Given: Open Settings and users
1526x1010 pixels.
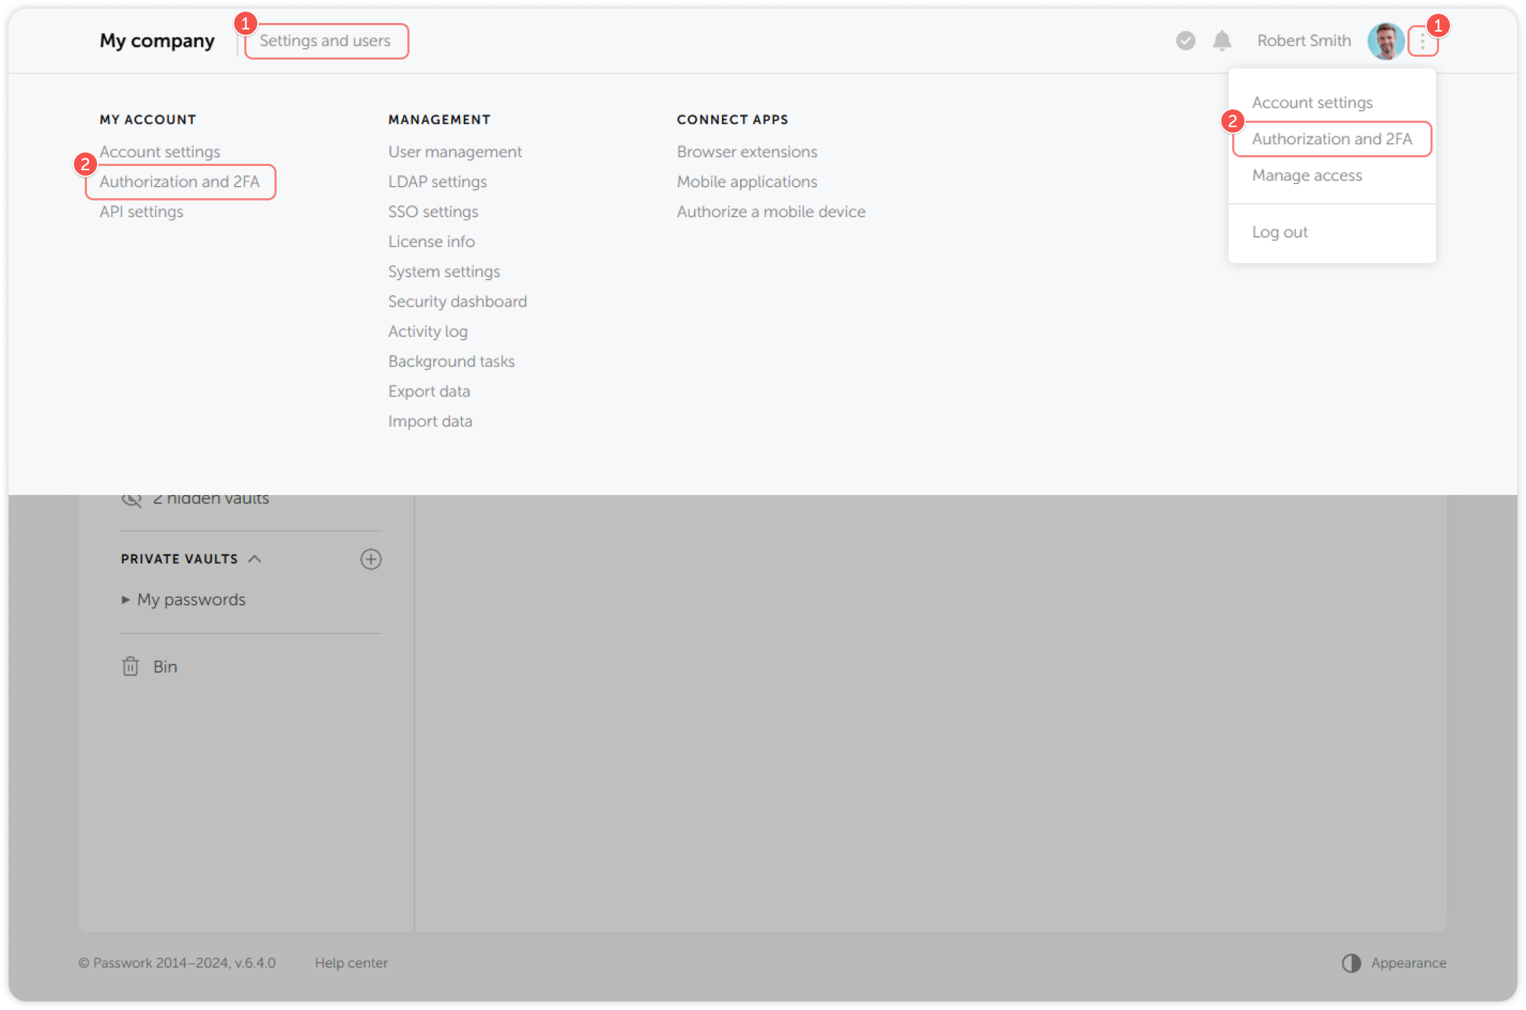Looking at the screenshot, I should [x=326, y=41].
